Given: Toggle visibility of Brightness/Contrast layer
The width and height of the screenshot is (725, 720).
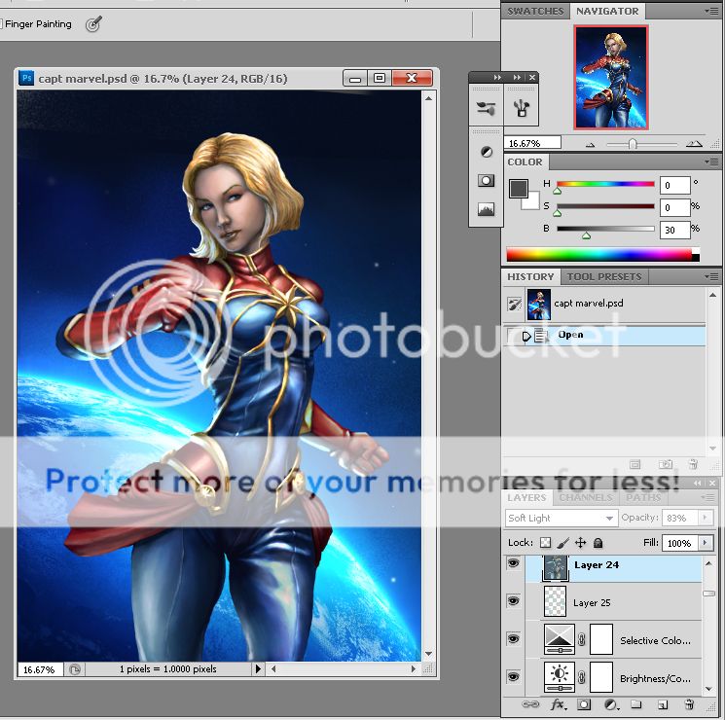Looking at the screenshot, I should coord(513,677).
